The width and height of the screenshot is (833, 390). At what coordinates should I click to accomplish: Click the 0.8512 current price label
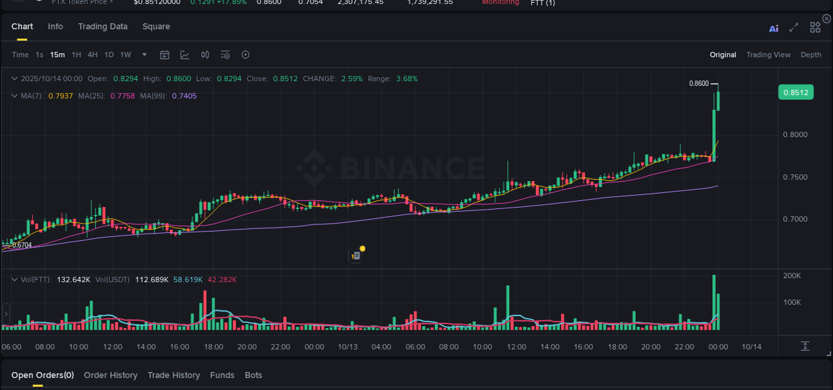(796, 93)
